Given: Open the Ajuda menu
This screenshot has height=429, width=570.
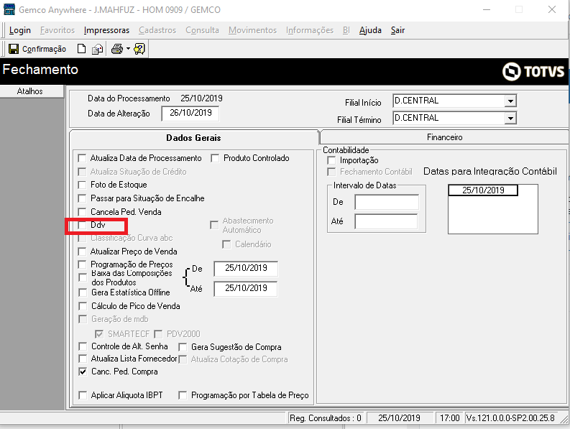Looking at the screenshot, I should point(370,30).
